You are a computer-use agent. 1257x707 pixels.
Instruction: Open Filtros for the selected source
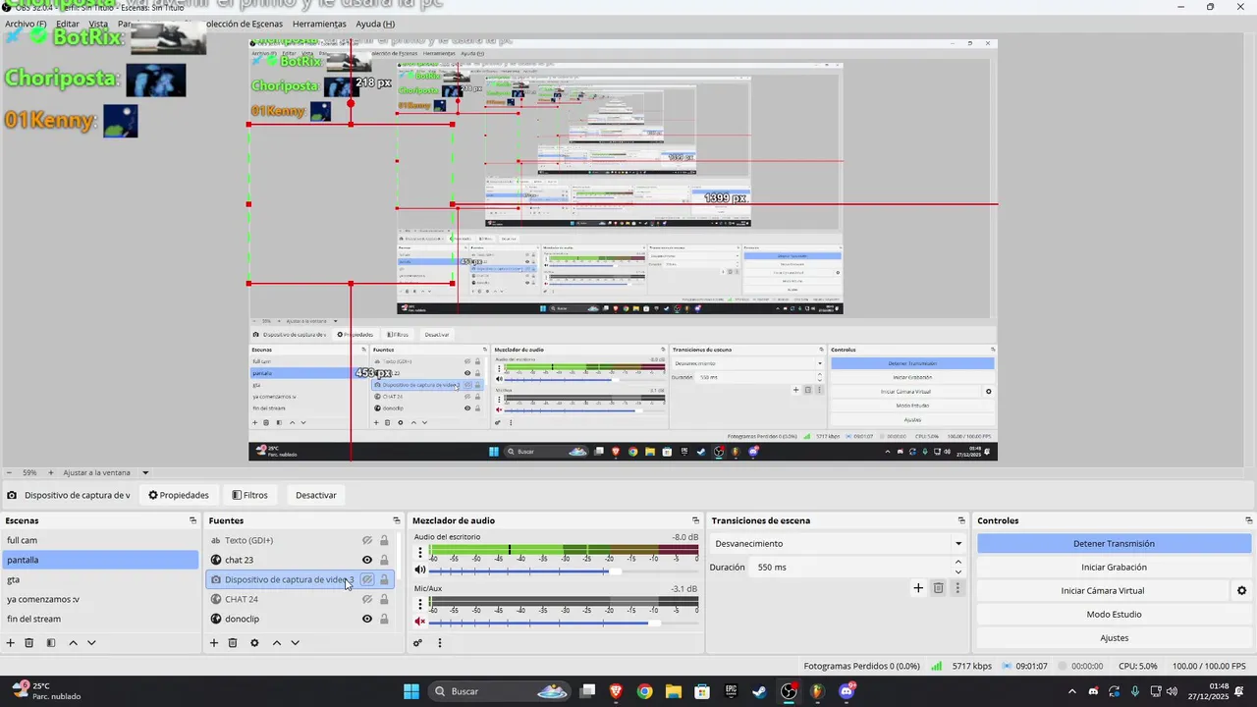point(249,495)
